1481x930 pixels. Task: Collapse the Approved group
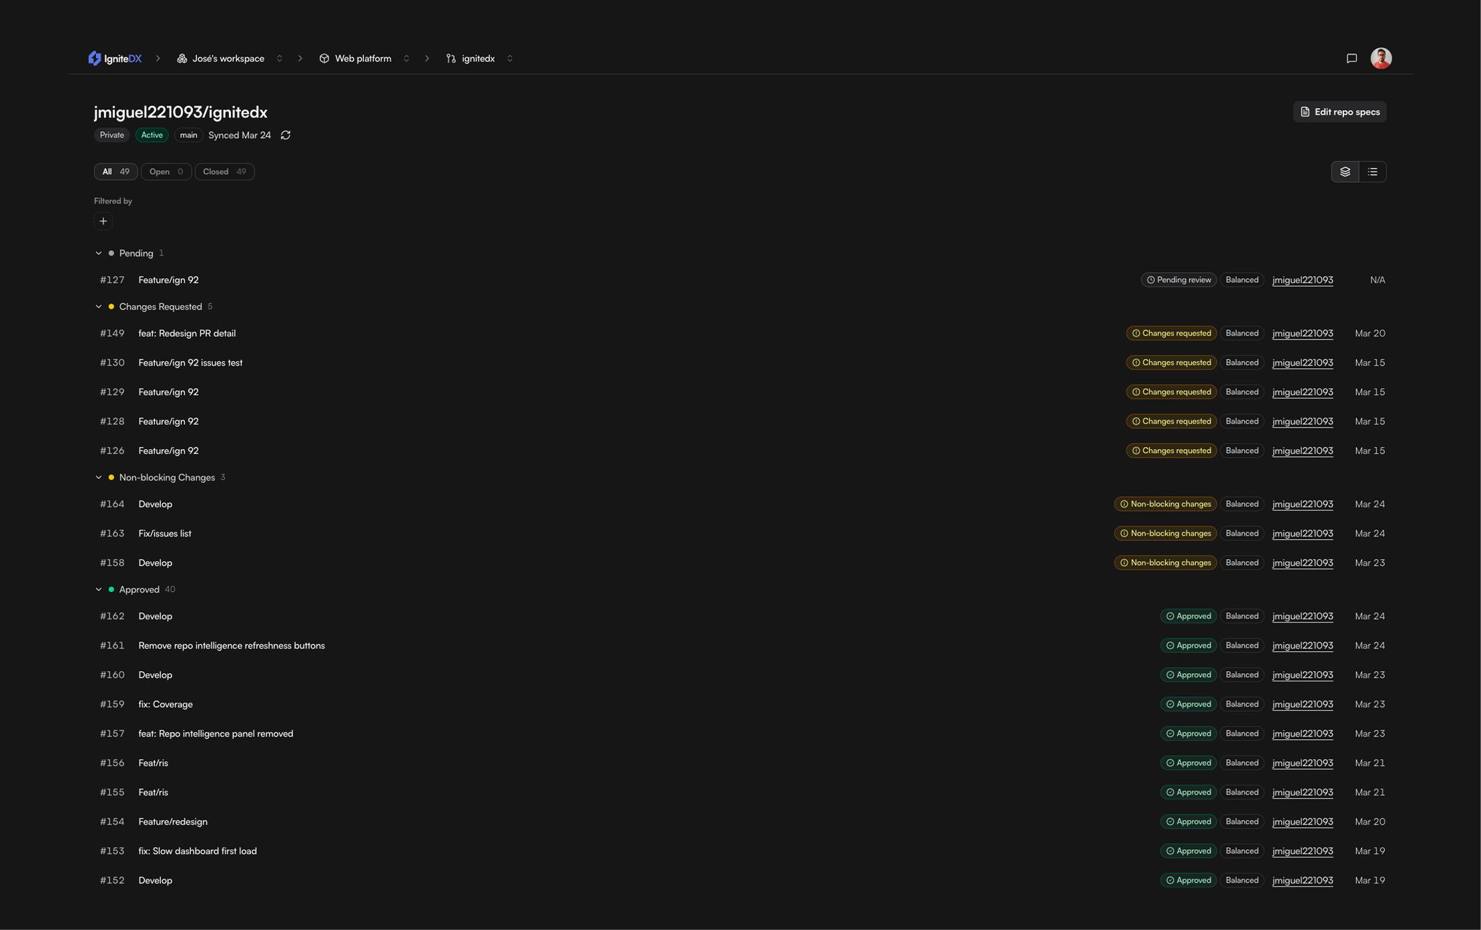[x=99, y=590]
